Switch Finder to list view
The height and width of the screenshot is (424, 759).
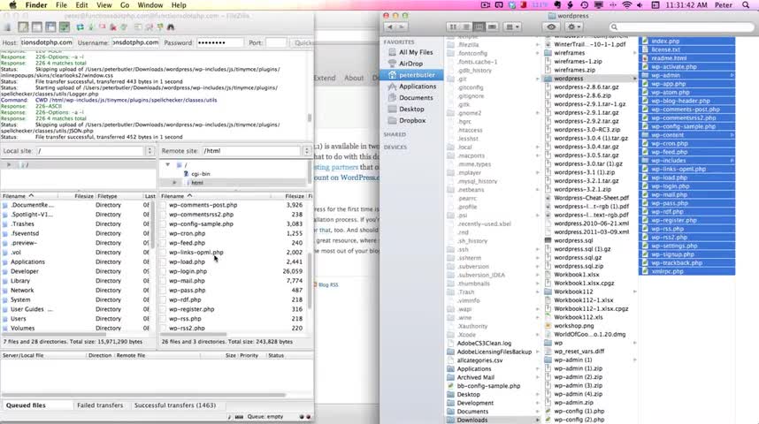pyautogui.click(x=465, y=27)
